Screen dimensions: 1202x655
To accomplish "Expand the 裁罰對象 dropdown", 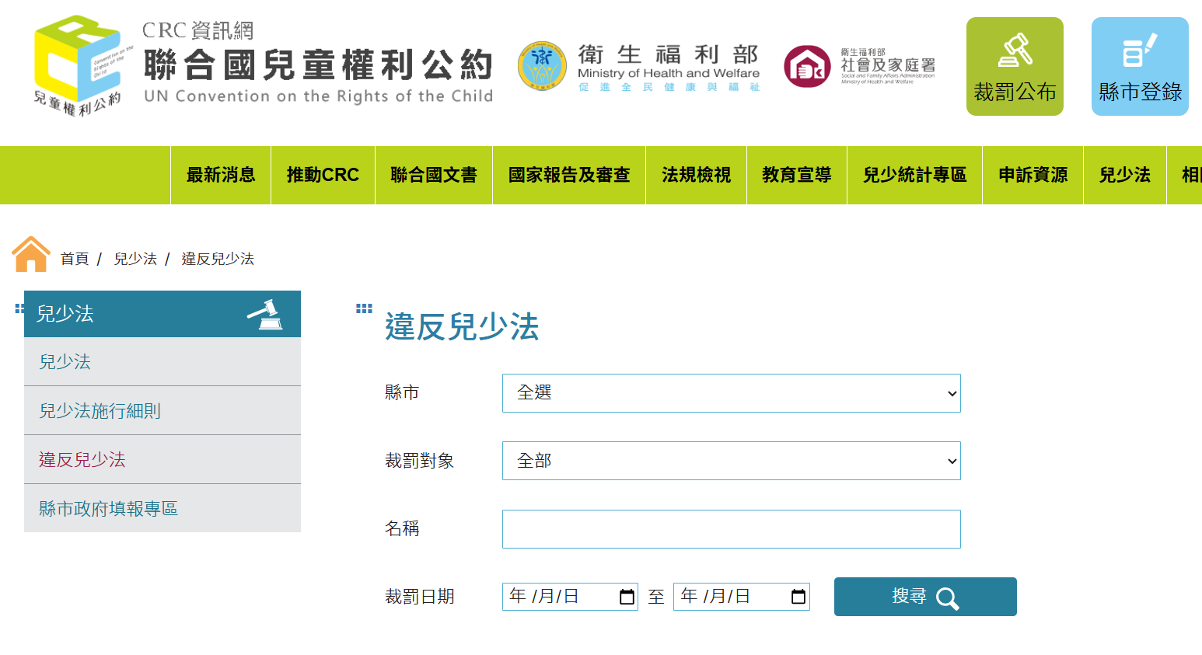I will point(731,461).
